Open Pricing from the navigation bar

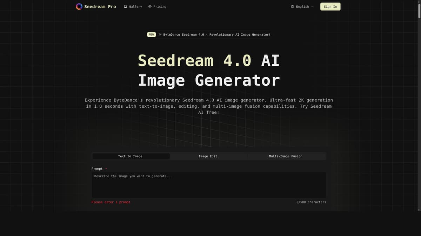(160, 6)
